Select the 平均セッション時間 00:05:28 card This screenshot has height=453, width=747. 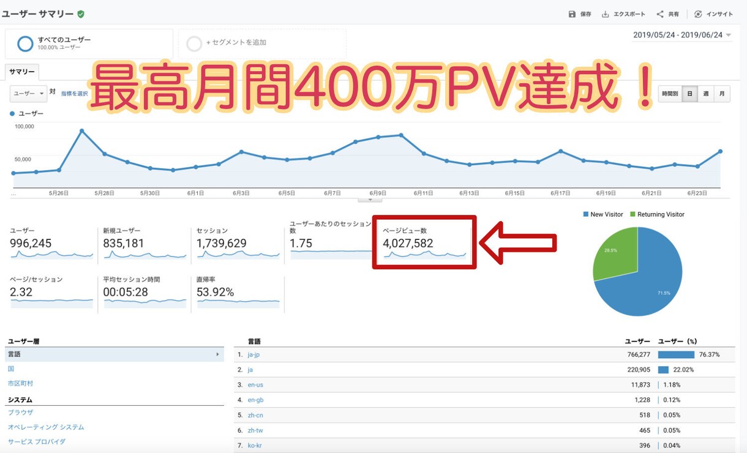(x=145, y=292)
